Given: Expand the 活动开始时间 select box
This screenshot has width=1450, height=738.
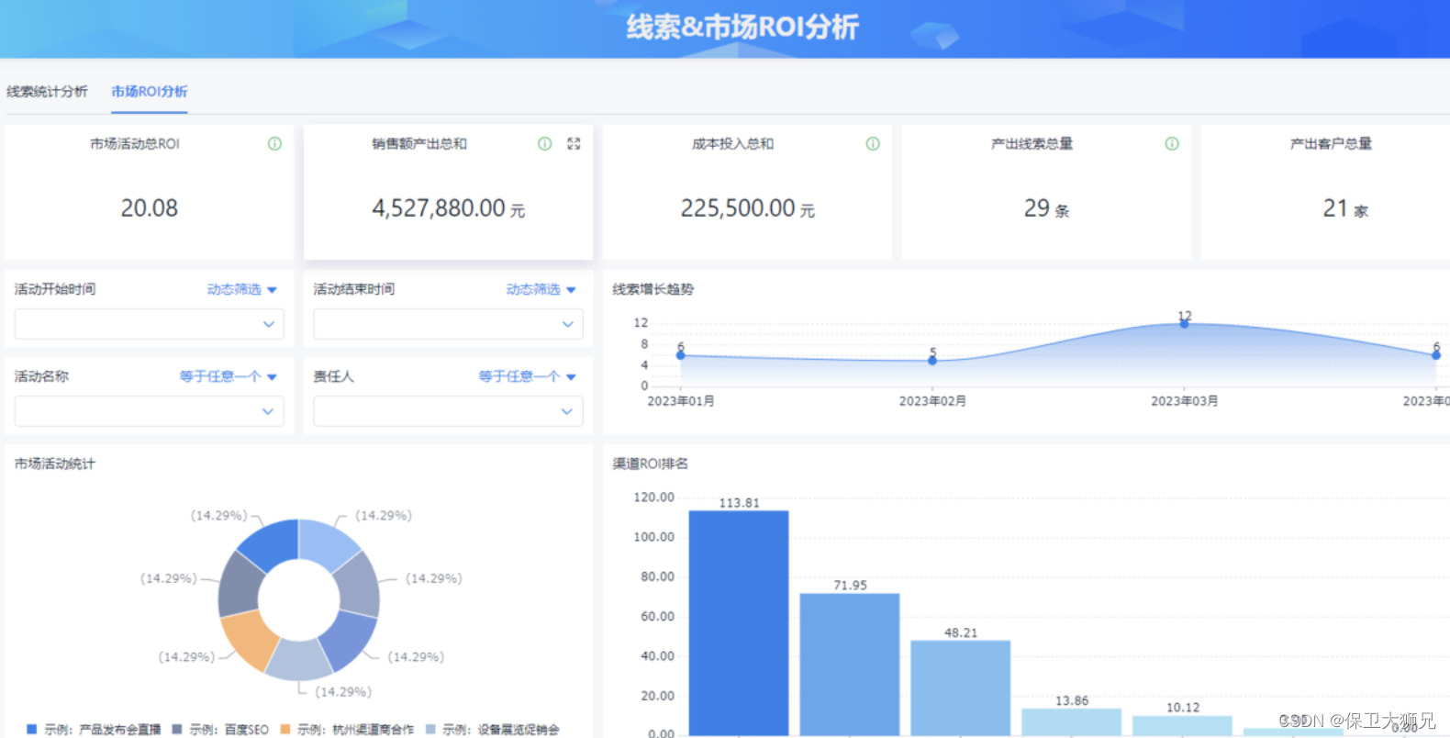Looking at the screenshot, I should coord(150,324).
